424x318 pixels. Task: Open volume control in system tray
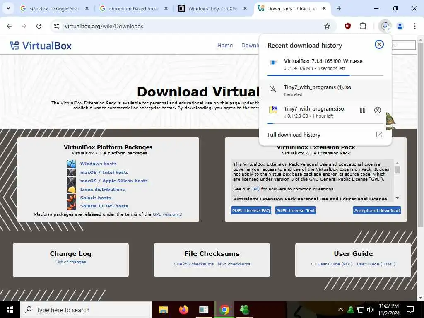pyautogui.click(x=370, y=310)
